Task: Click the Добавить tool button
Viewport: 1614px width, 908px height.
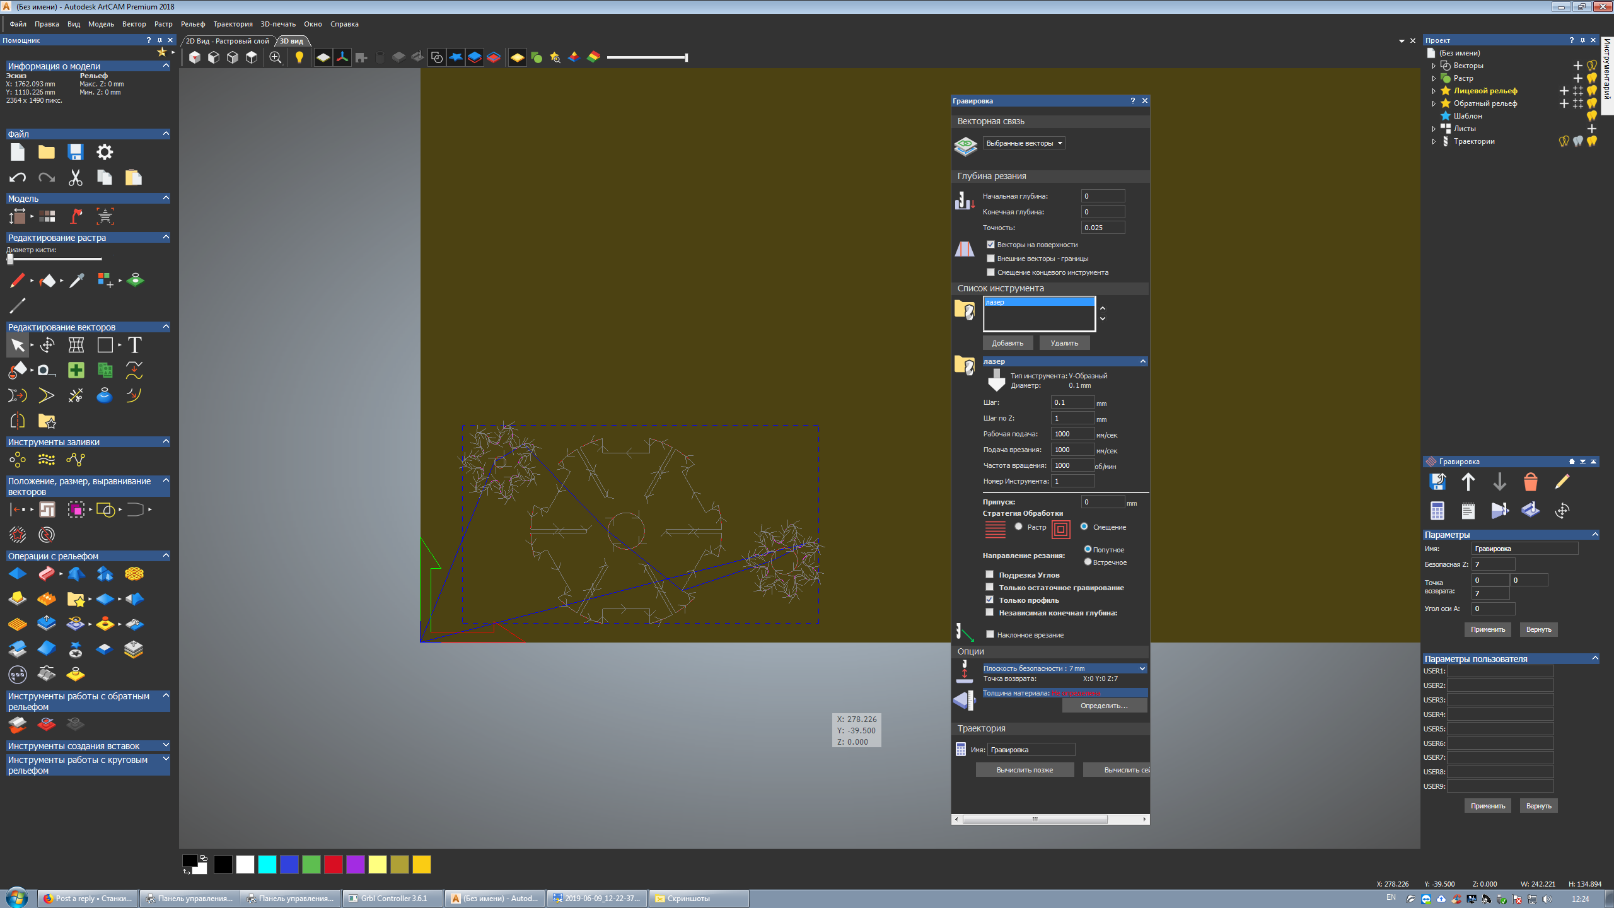Action: pos(1007,343)
